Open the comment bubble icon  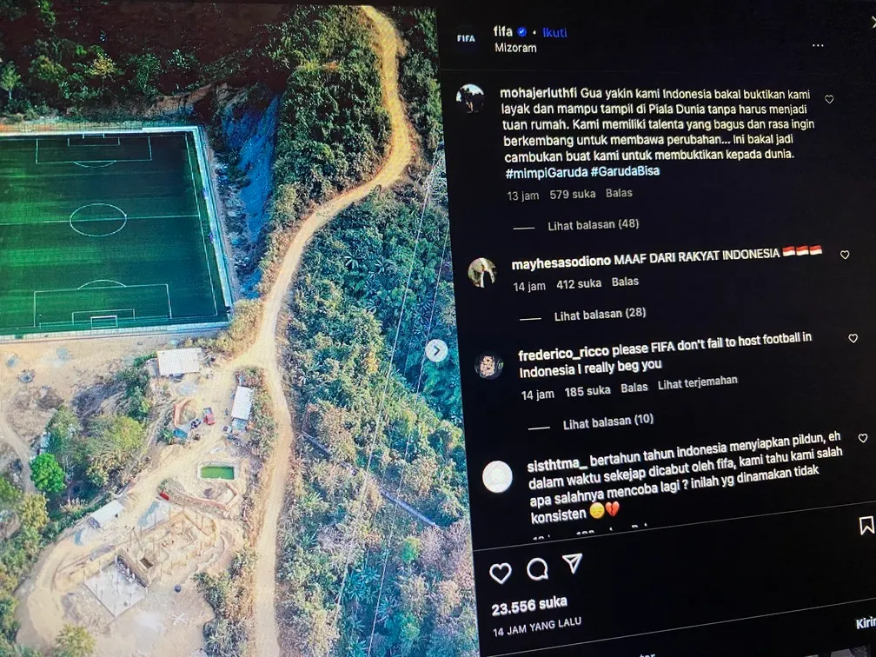[537, 569]
